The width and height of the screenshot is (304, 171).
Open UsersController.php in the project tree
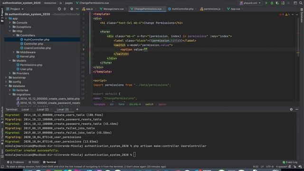coord(37,48)
